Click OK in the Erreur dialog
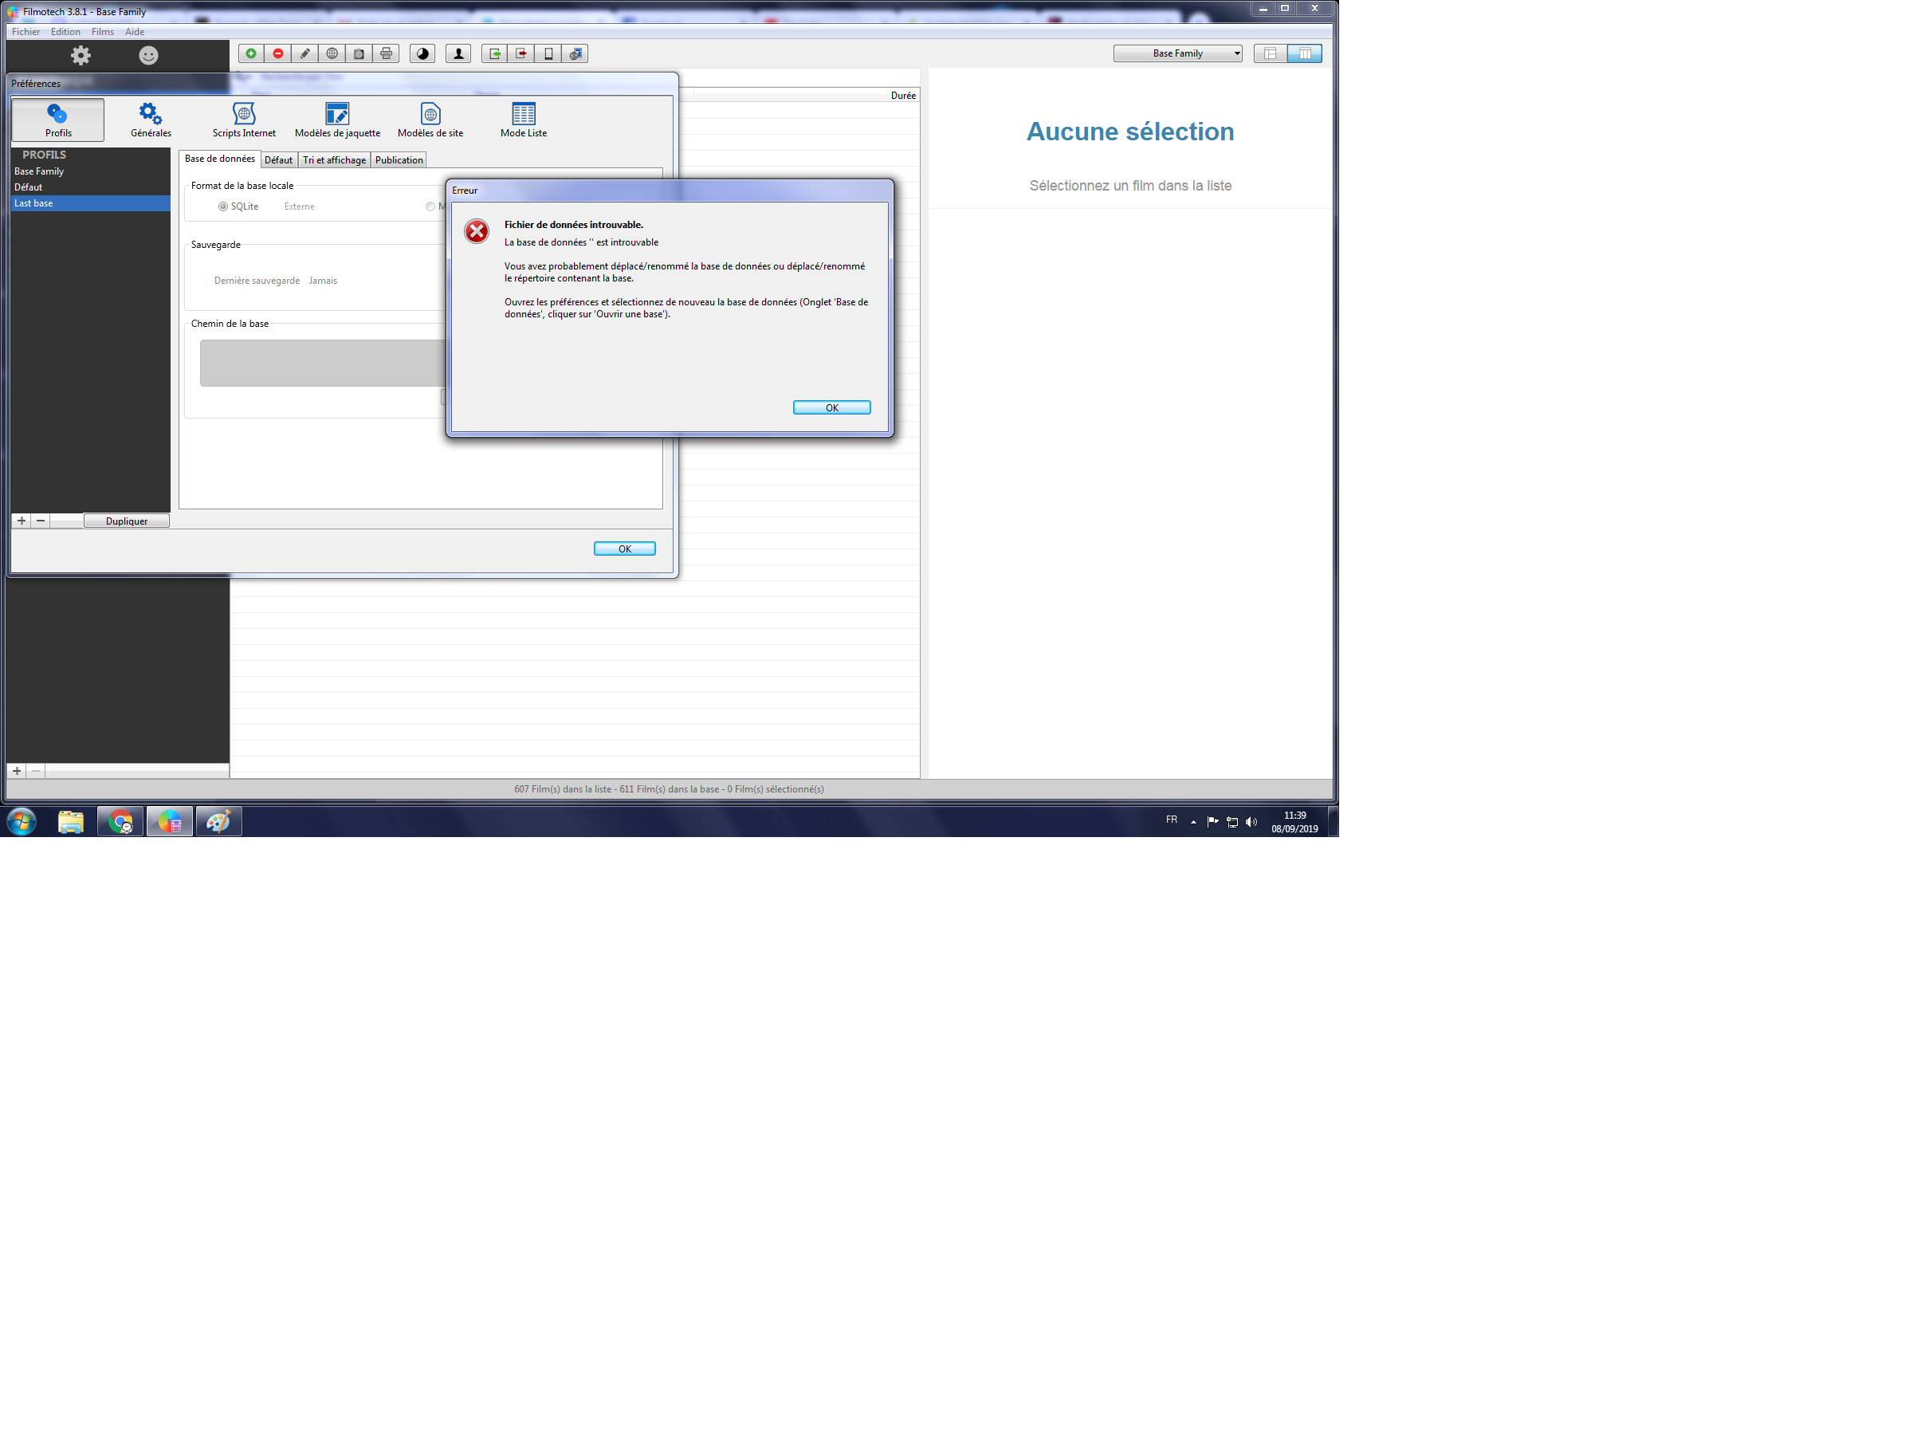Screen dimensions: 1913x1435 tap(831, 407)
